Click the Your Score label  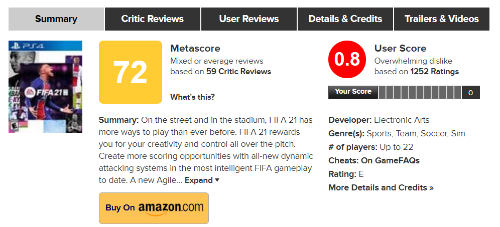pyautogui.click(x=353, y=92)
